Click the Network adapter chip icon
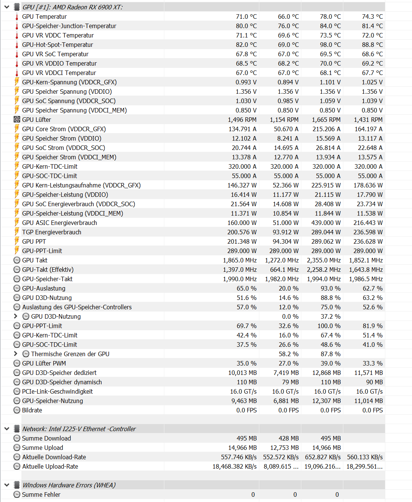The image size is (412, 502). [17, 429]
